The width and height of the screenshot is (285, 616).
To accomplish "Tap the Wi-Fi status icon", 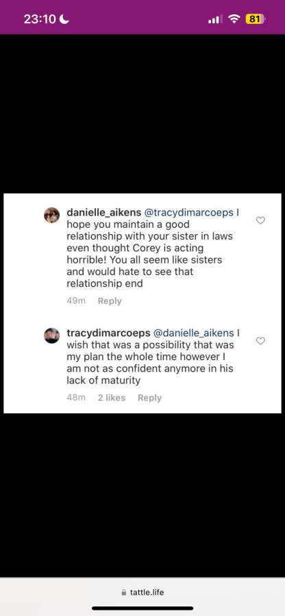I will 234,19.
